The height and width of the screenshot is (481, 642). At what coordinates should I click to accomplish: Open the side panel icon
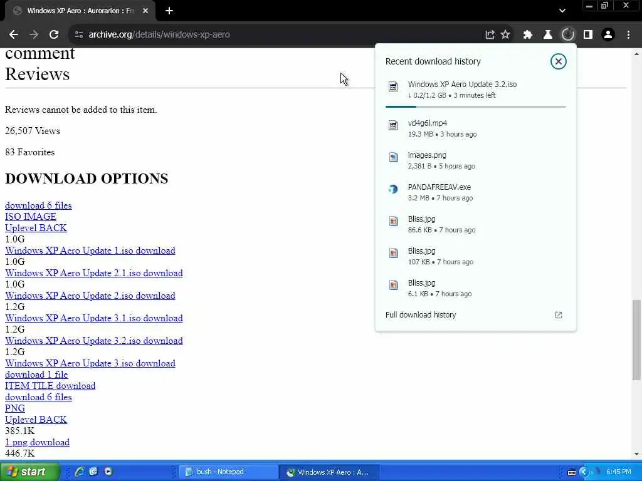click(x=588, y=35)
